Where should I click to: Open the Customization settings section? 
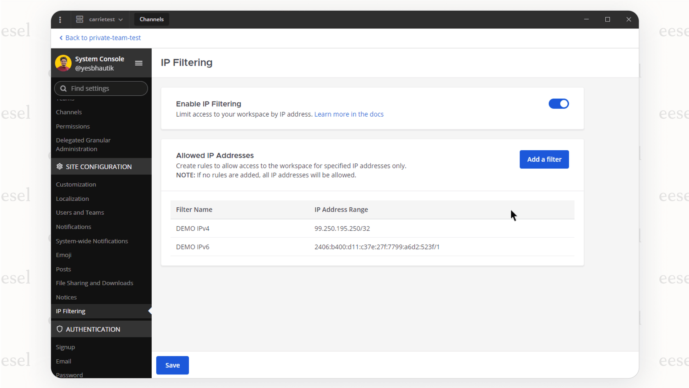pos(76,184)
